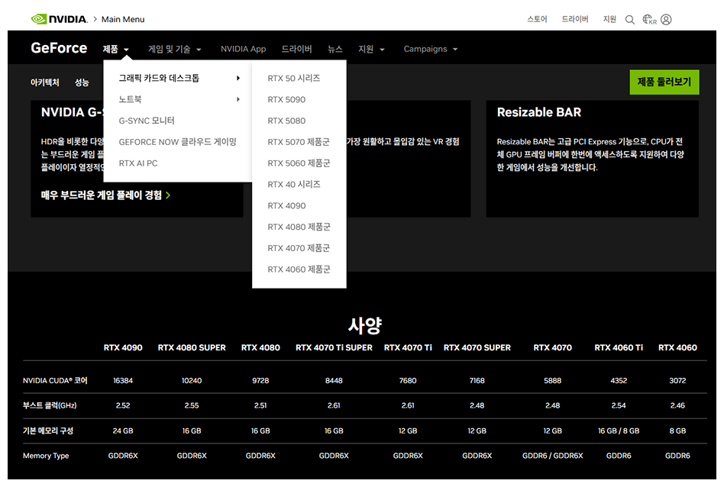Follow 매우 부드러운 게임 플레이 경험 link
This screenshot has height=487, width=724.
[x=105, y=195]
